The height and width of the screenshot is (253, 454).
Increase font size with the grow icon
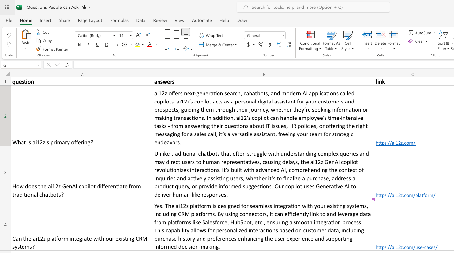[x=138, y=35]
